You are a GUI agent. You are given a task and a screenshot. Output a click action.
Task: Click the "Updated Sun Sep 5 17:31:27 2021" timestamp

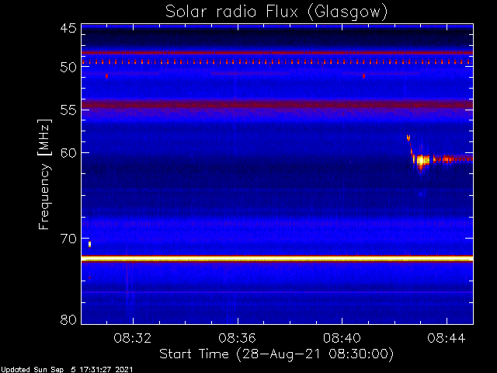[x=67, y=370]
